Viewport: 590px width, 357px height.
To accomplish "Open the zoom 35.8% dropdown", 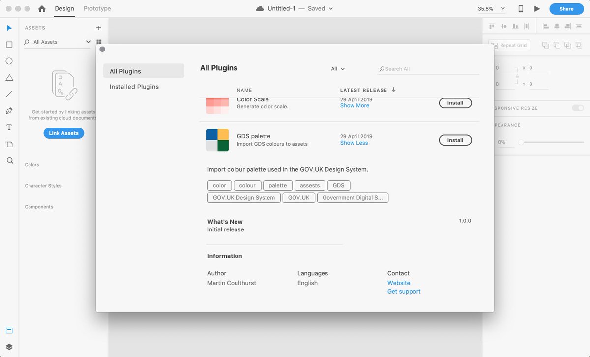I will [x=491, y=9].
